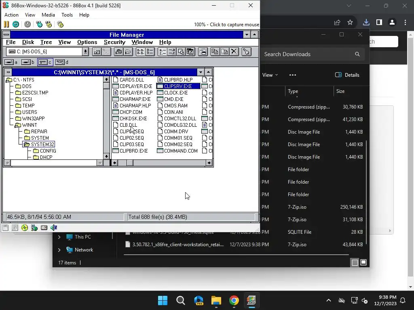Open the Action menu in 86Box

point(12,15)
